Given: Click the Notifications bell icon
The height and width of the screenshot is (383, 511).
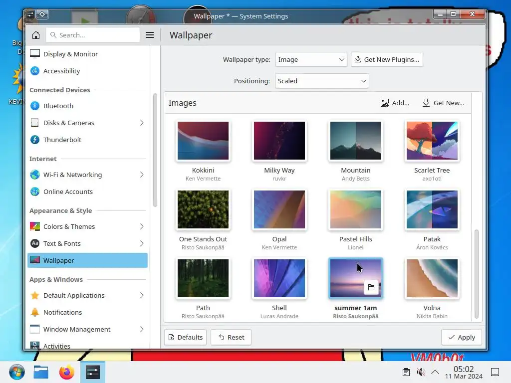Looking at the screenshot, I should point(35,312).
